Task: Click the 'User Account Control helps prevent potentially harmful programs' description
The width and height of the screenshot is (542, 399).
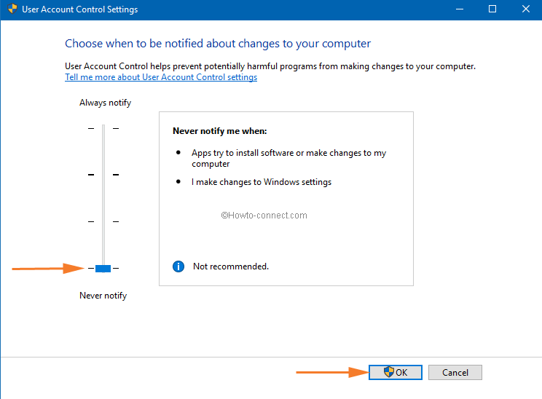Action: tap(270, 66)
